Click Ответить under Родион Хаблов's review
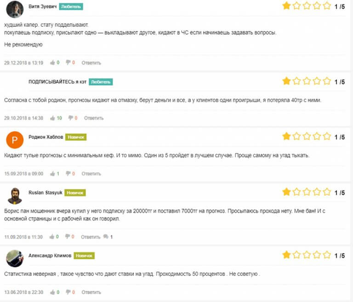This screenshot has height=302, width=353. coord(91,174)
